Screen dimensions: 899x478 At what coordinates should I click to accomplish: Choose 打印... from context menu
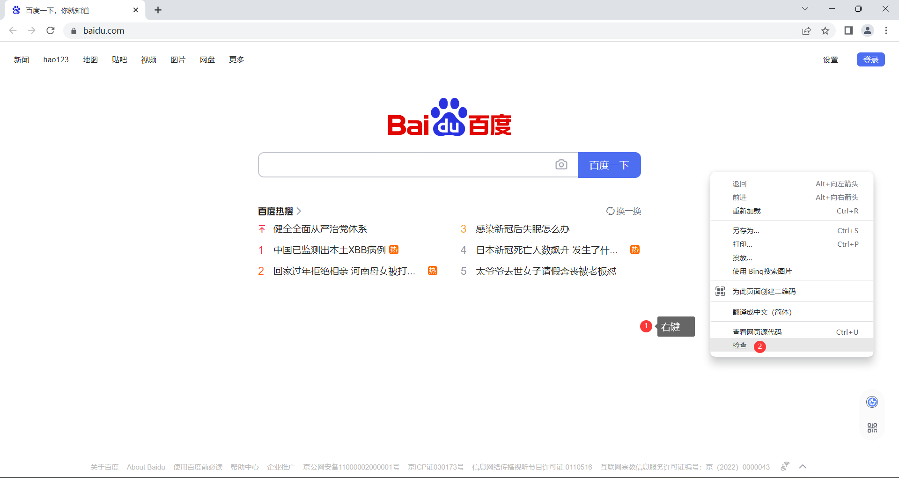tap(792, 244)
